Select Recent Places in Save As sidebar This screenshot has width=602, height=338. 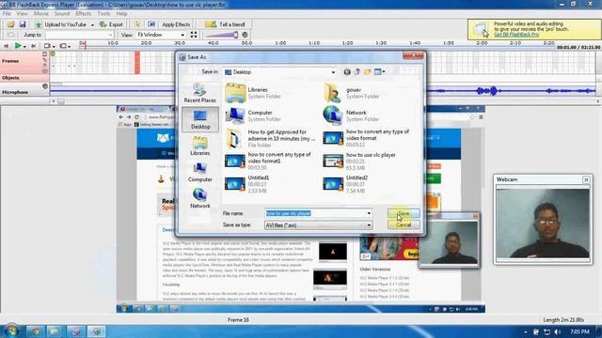[x=200, y=94]
